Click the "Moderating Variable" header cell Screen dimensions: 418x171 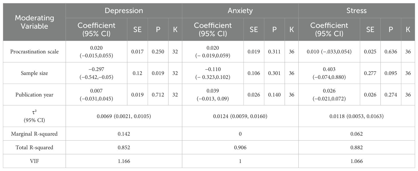point(34,22)
